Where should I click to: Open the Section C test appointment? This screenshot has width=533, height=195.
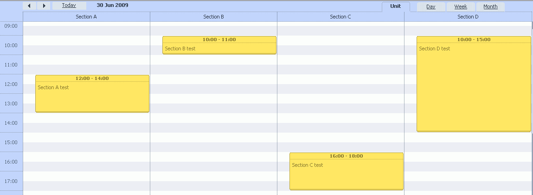coord(346,173)
